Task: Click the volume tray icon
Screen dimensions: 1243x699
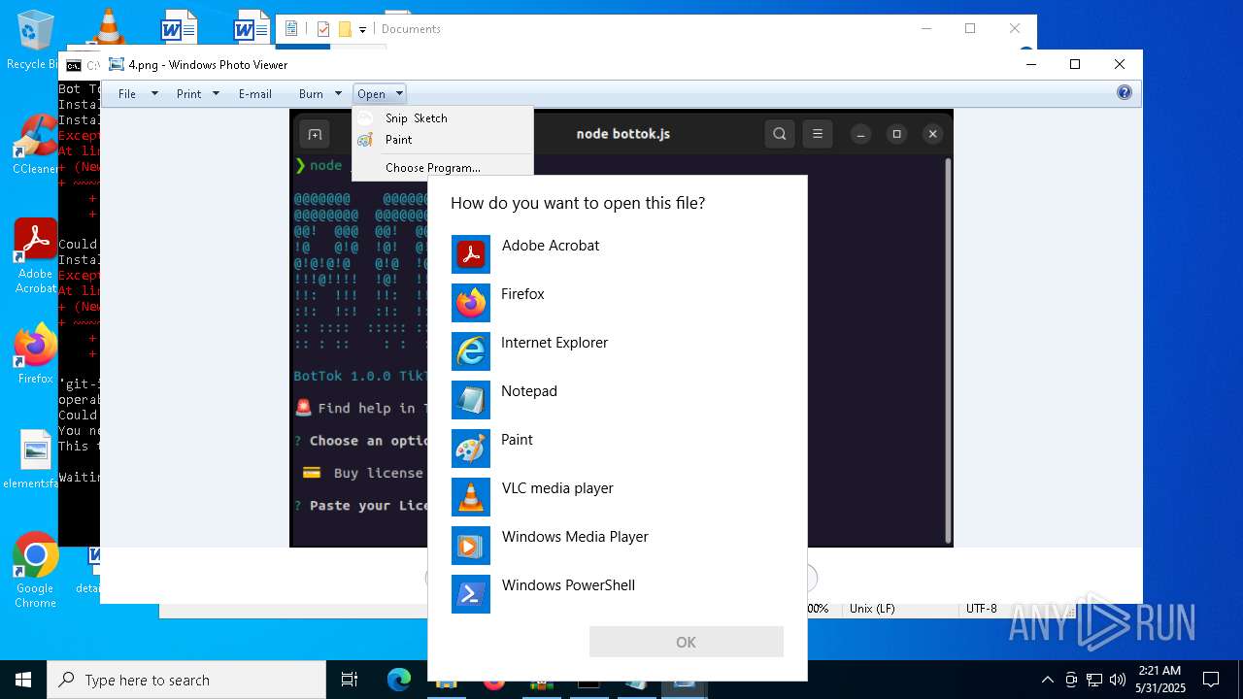Action: (x=1118, y=680)
